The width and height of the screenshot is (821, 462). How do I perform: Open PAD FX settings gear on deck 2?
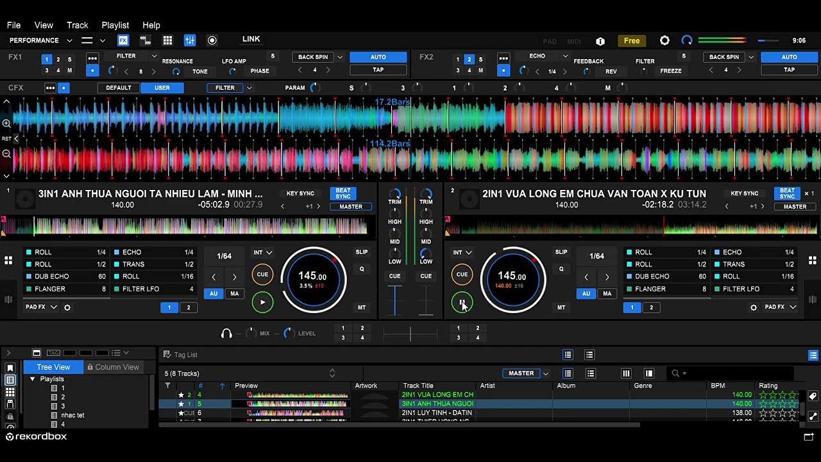(x=754, y=307)
